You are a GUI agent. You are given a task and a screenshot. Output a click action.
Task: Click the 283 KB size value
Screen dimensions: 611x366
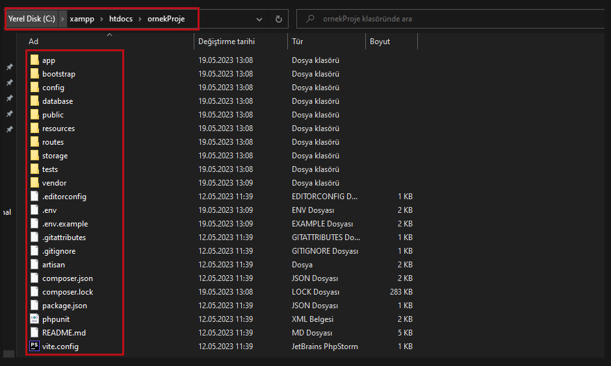[401, 292]
